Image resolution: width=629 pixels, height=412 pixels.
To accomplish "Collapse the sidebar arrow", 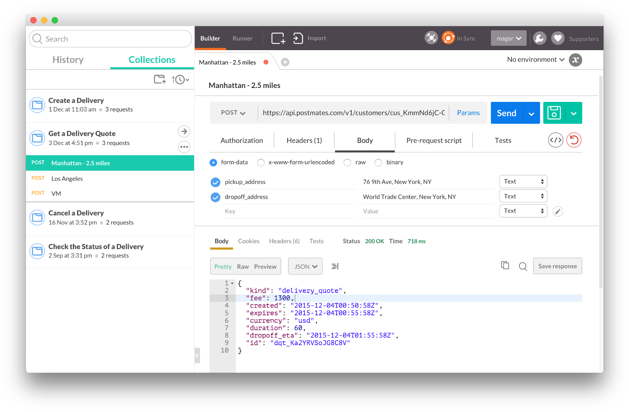I will [x=197, y=355].
